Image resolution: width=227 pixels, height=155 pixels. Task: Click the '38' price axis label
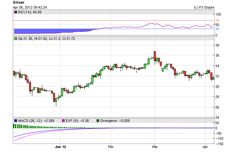(217, 45)
